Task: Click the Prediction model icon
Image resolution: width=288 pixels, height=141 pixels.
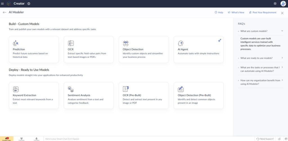Action: [16, 43]
